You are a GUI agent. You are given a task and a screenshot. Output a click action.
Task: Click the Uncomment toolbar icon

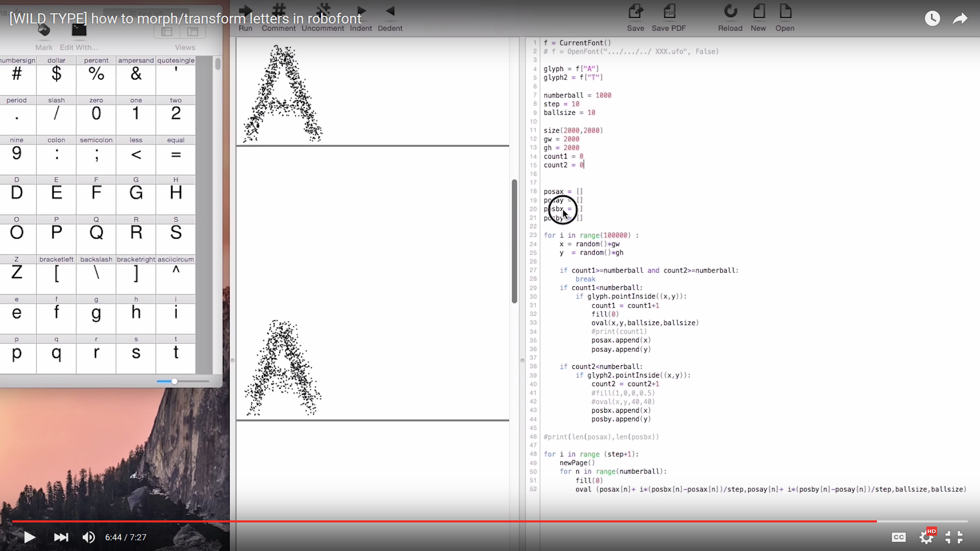(323, 11)
